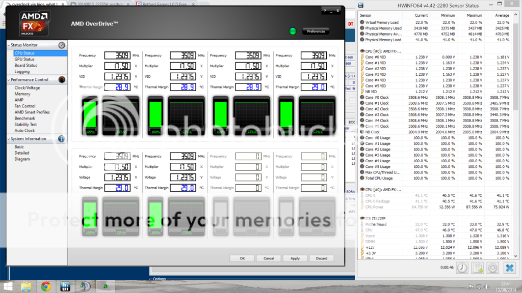Viewport: 522px width, 293px height.
Task: Select the 'Total CPU Usage' sensor row
Action: (435, 178)
